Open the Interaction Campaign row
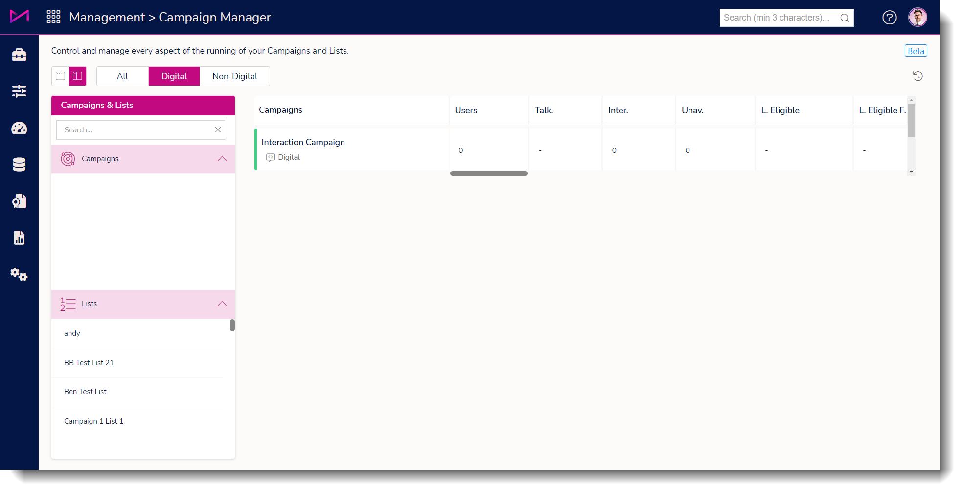Screen dimensions: 964x494 pyautogui.click(x=352, y=149)
